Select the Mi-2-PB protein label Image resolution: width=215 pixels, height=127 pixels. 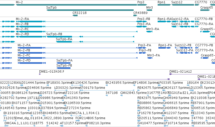click(24, 50)
